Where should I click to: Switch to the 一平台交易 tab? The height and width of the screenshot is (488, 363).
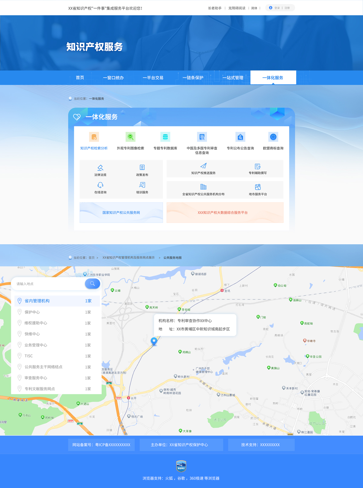pyautogui.click(x=153, y=78)
